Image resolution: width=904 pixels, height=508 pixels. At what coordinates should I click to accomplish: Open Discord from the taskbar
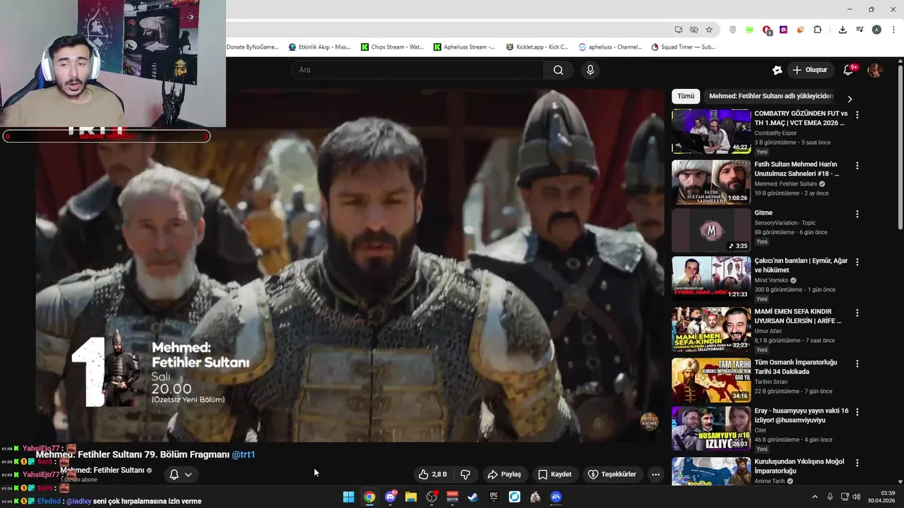coord(390,497)
